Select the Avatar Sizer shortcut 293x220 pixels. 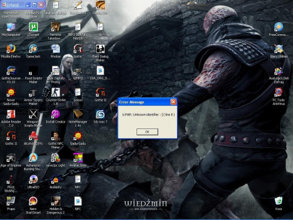click(x=78, y=158)
